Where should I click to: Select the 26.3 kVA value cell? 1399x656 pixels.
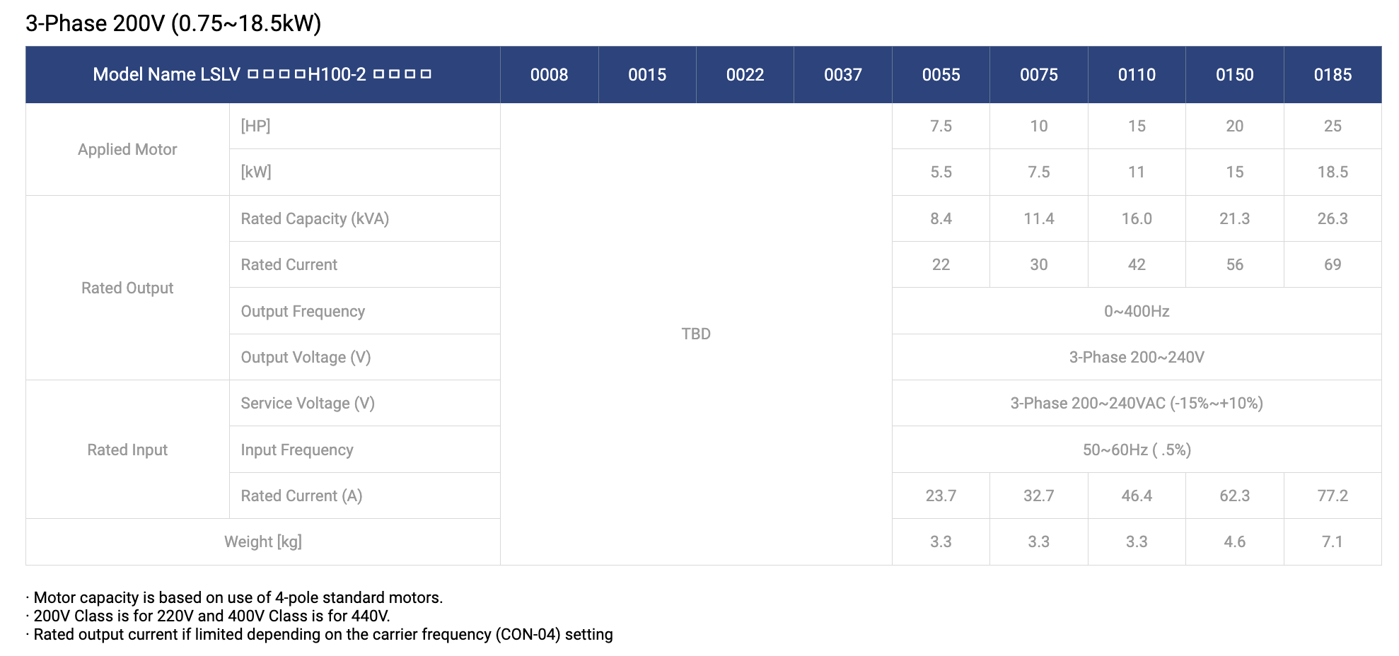point(1333,218)
